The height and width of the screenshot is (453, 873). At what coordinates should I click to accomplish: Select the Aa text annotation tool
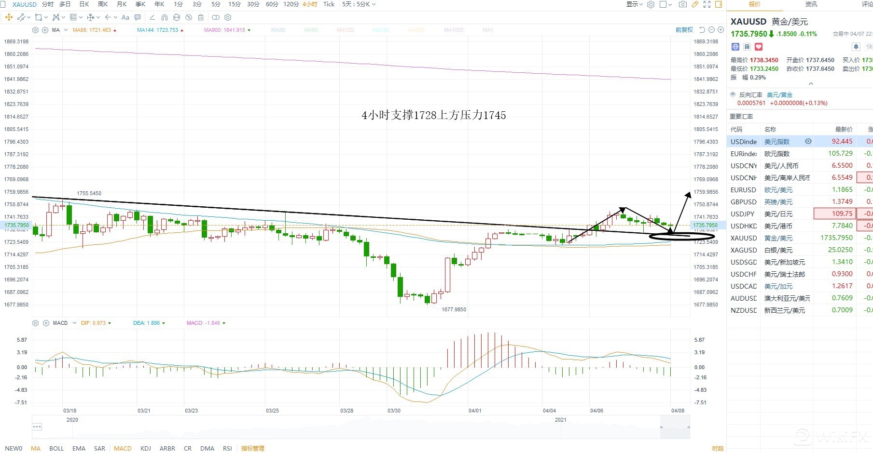point(125,17)
